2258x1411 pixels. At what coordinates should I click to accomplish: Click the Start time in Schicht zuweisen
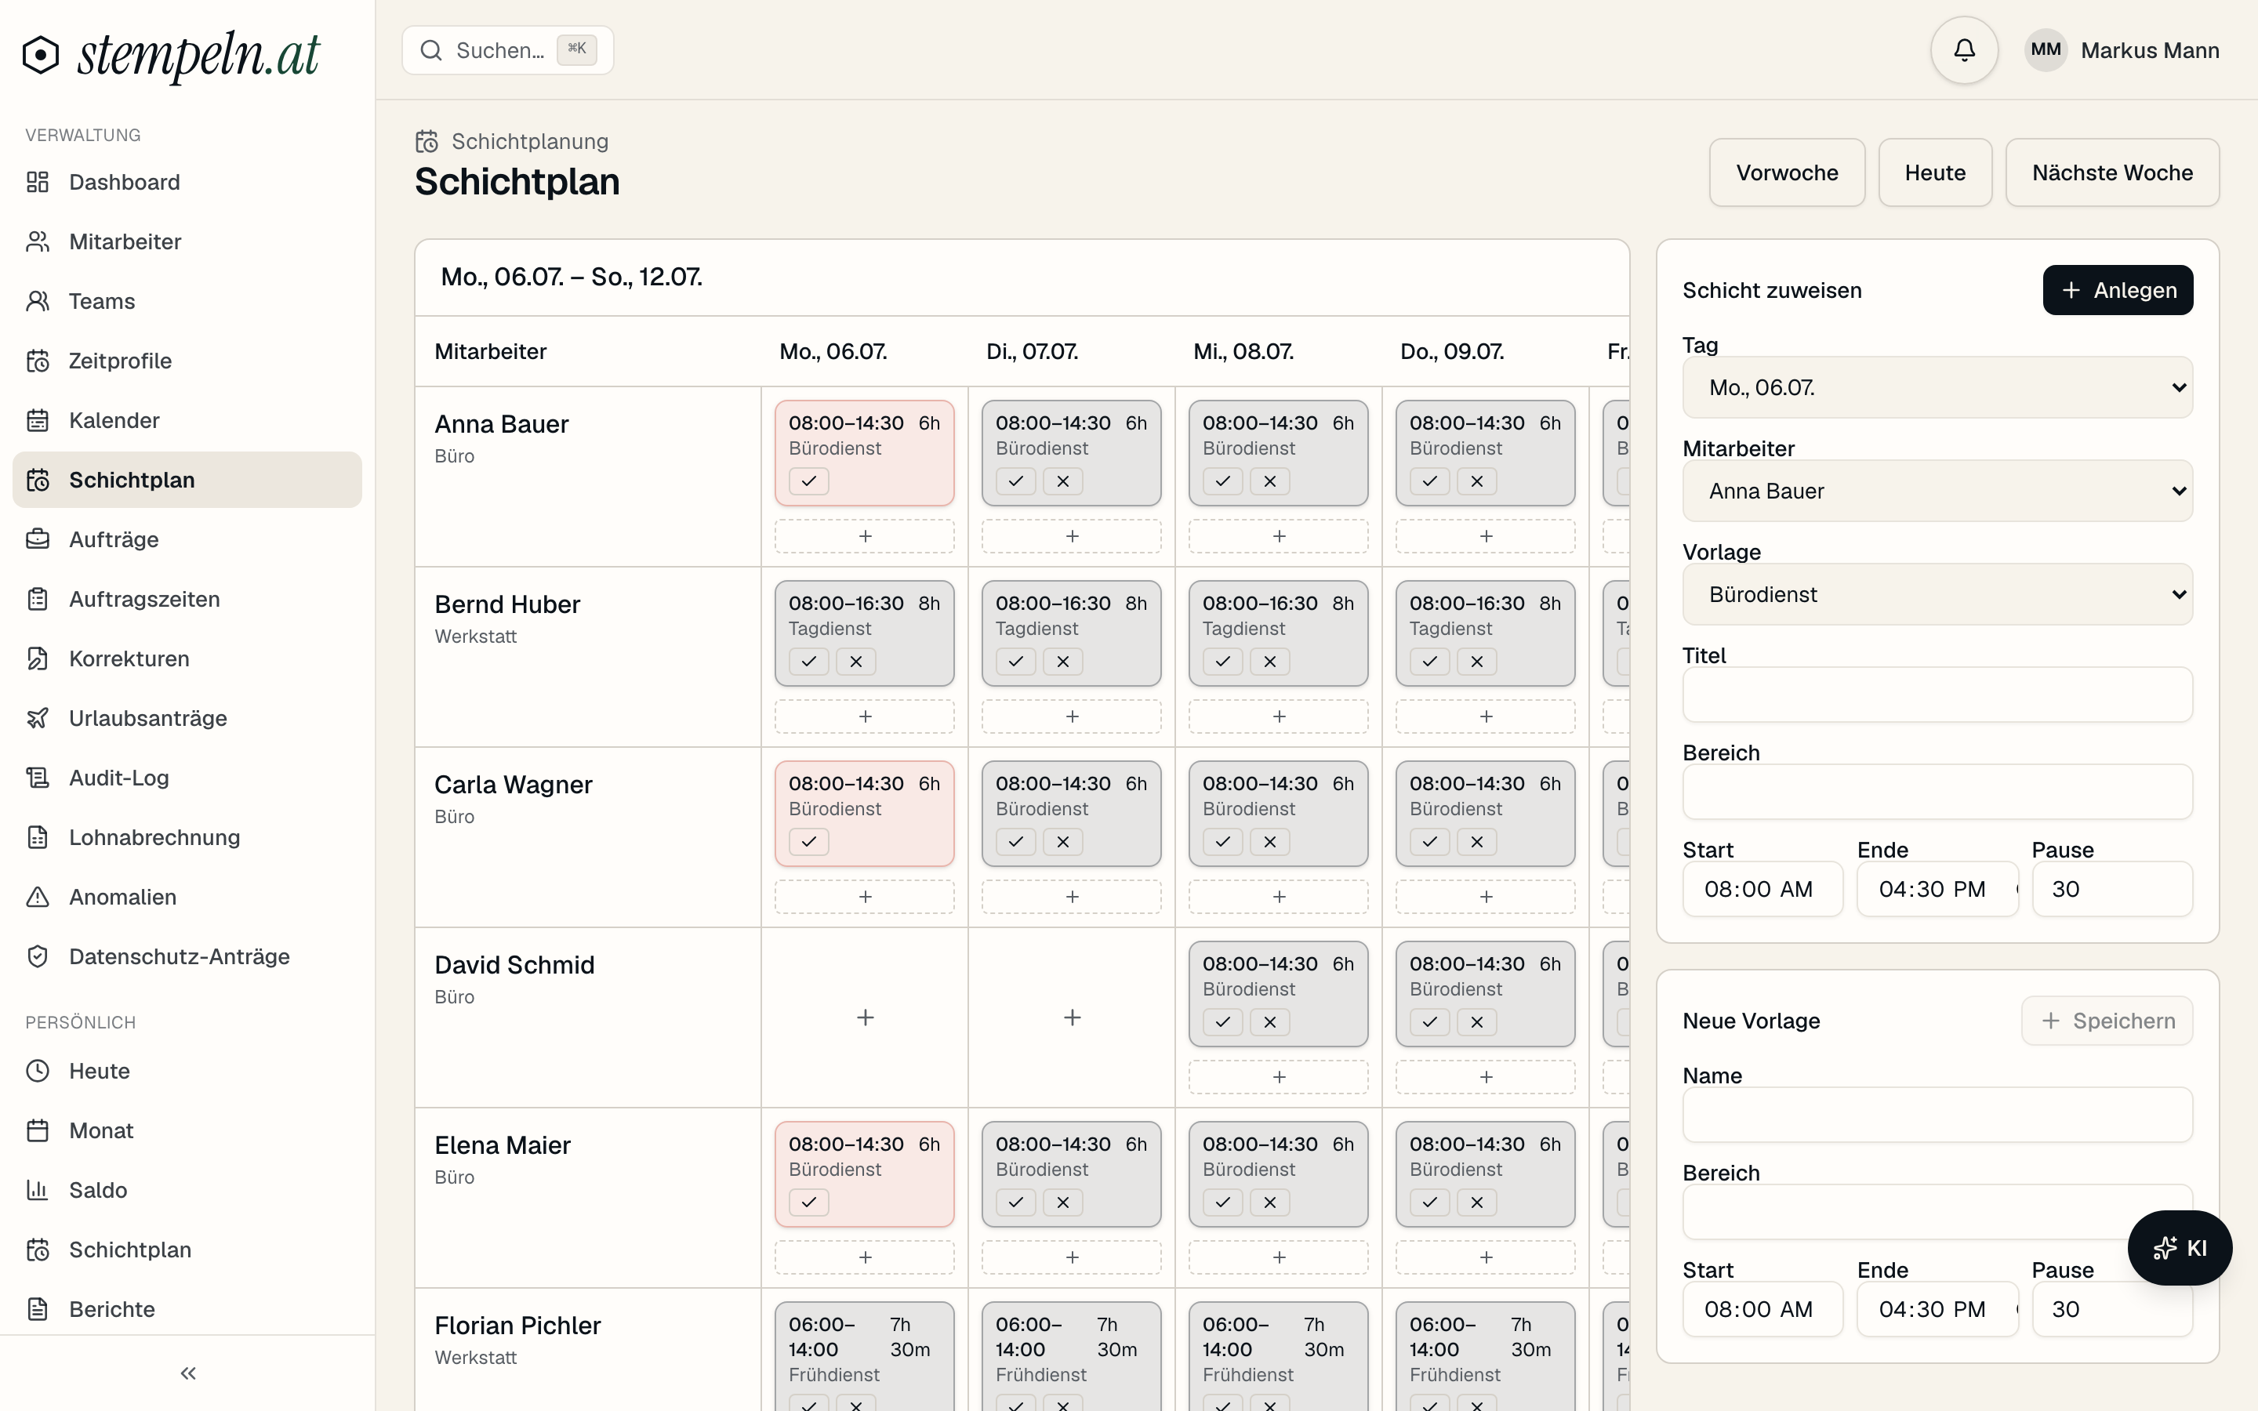click(1762, 890)
